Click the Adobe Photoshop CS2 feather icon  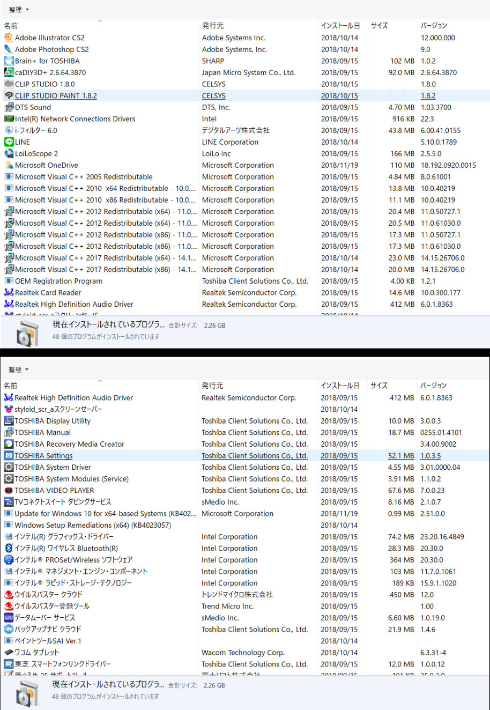(x=9, y=49)
